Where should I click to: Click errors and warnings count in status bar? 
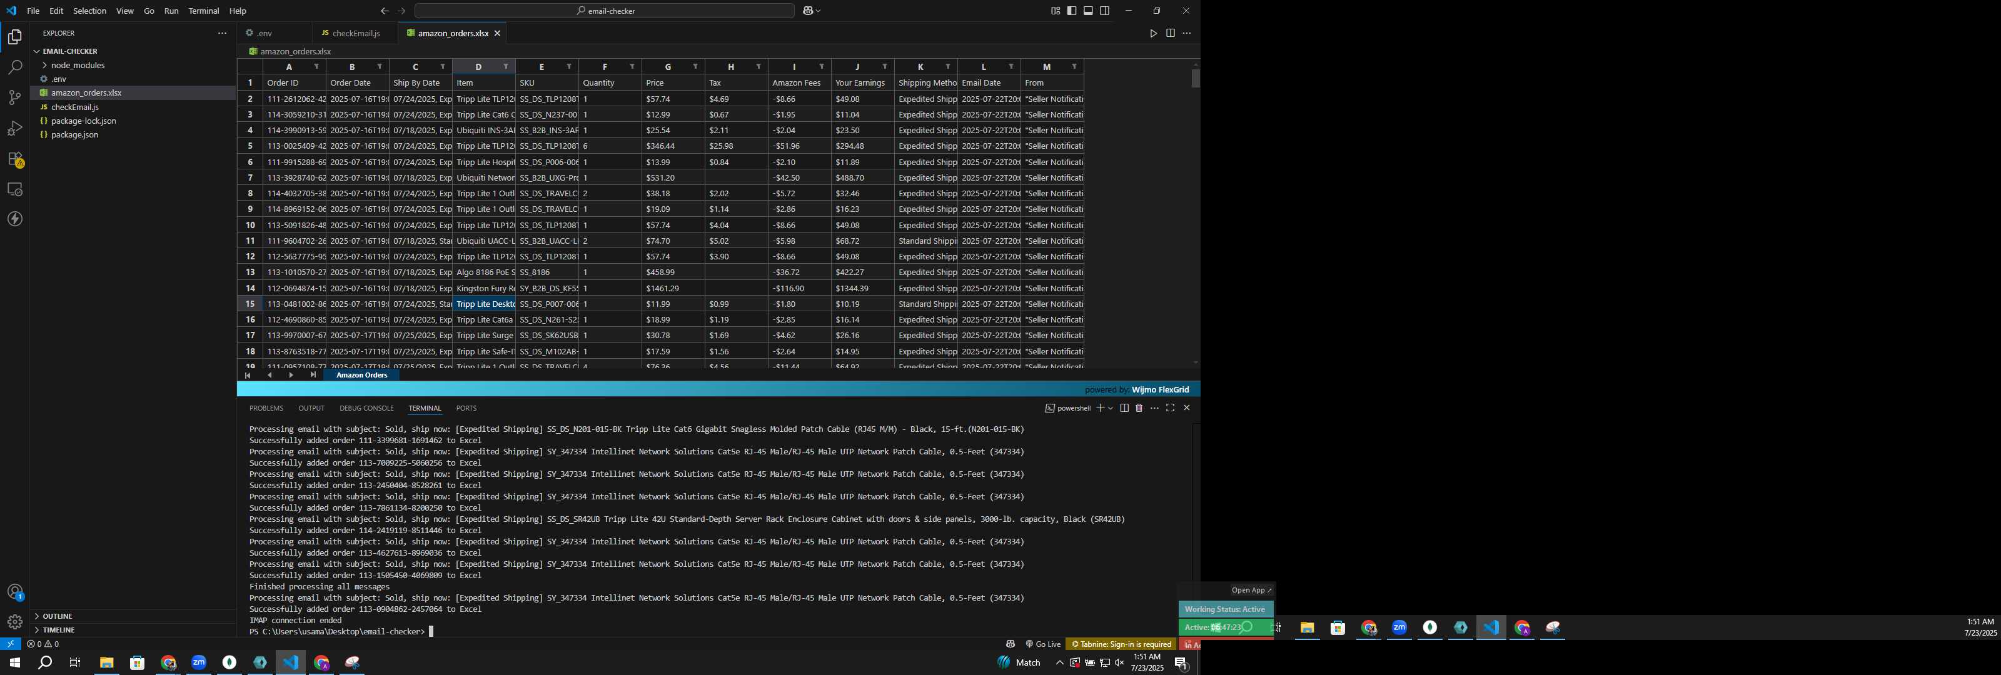tap(43, 644)
